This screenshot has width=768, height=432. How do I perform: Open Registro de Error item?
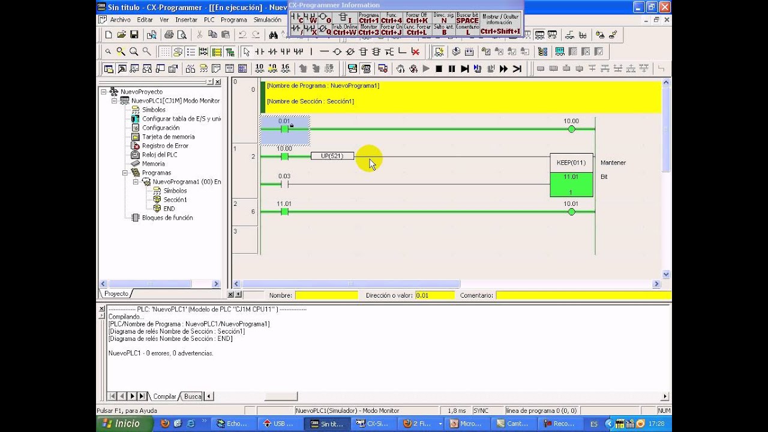tap(165, 146)
